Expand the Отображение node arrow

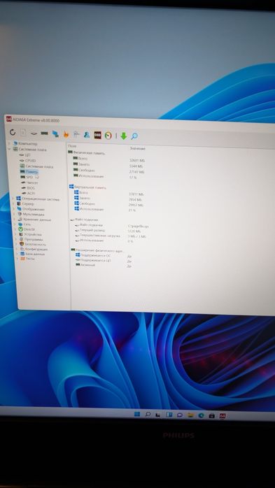pos(14,209)
